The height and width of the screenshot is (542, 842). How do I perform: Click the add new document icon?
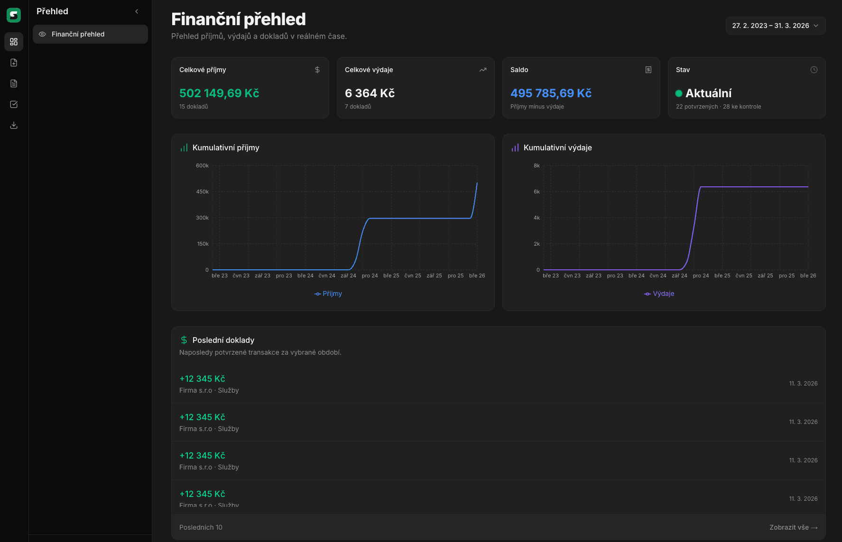(14, 63)
